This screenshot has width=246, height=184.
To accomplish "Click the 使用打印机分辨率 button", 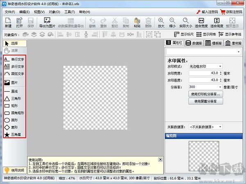I will click(206, 94).
